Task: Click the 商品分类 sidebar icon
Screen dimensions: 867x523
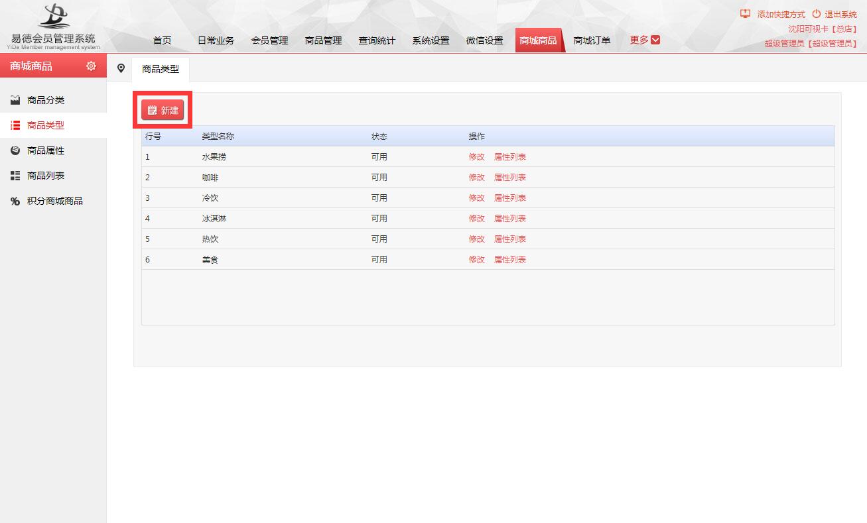Action: [x=15, y=100]
